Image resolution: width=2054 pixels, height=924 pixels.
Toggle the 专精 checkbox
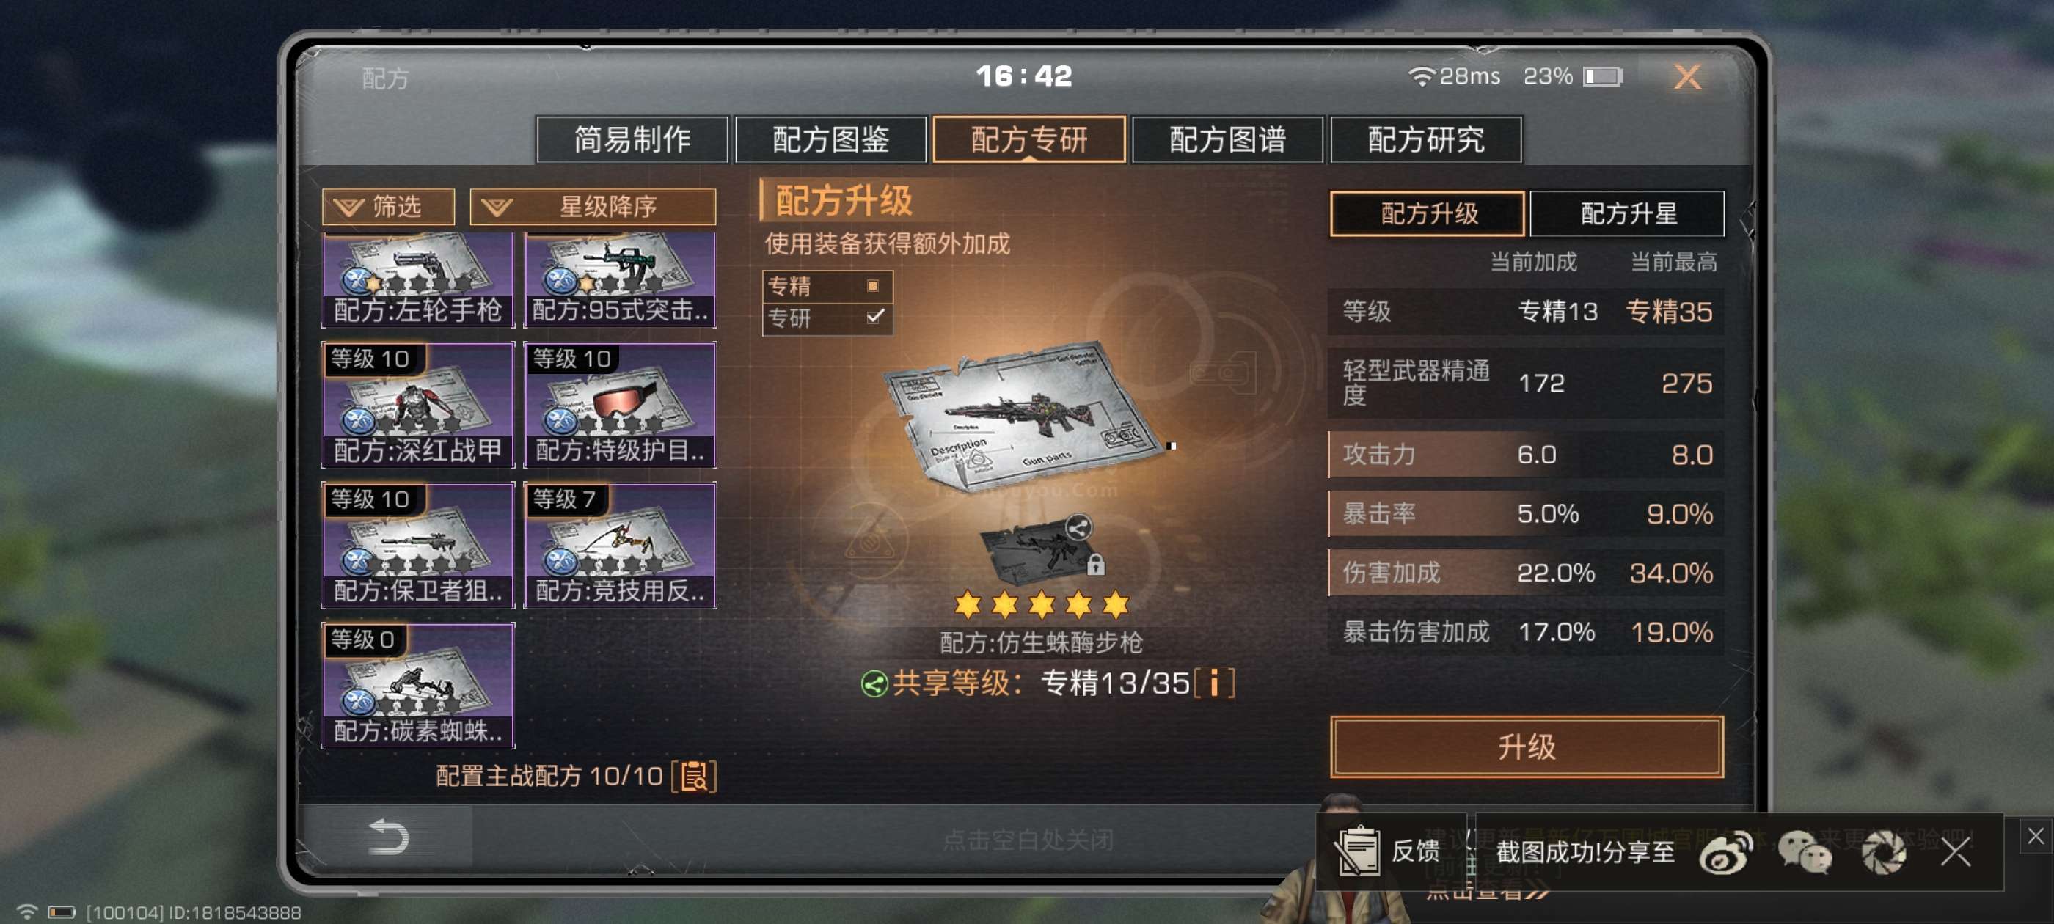pos(872,285)
